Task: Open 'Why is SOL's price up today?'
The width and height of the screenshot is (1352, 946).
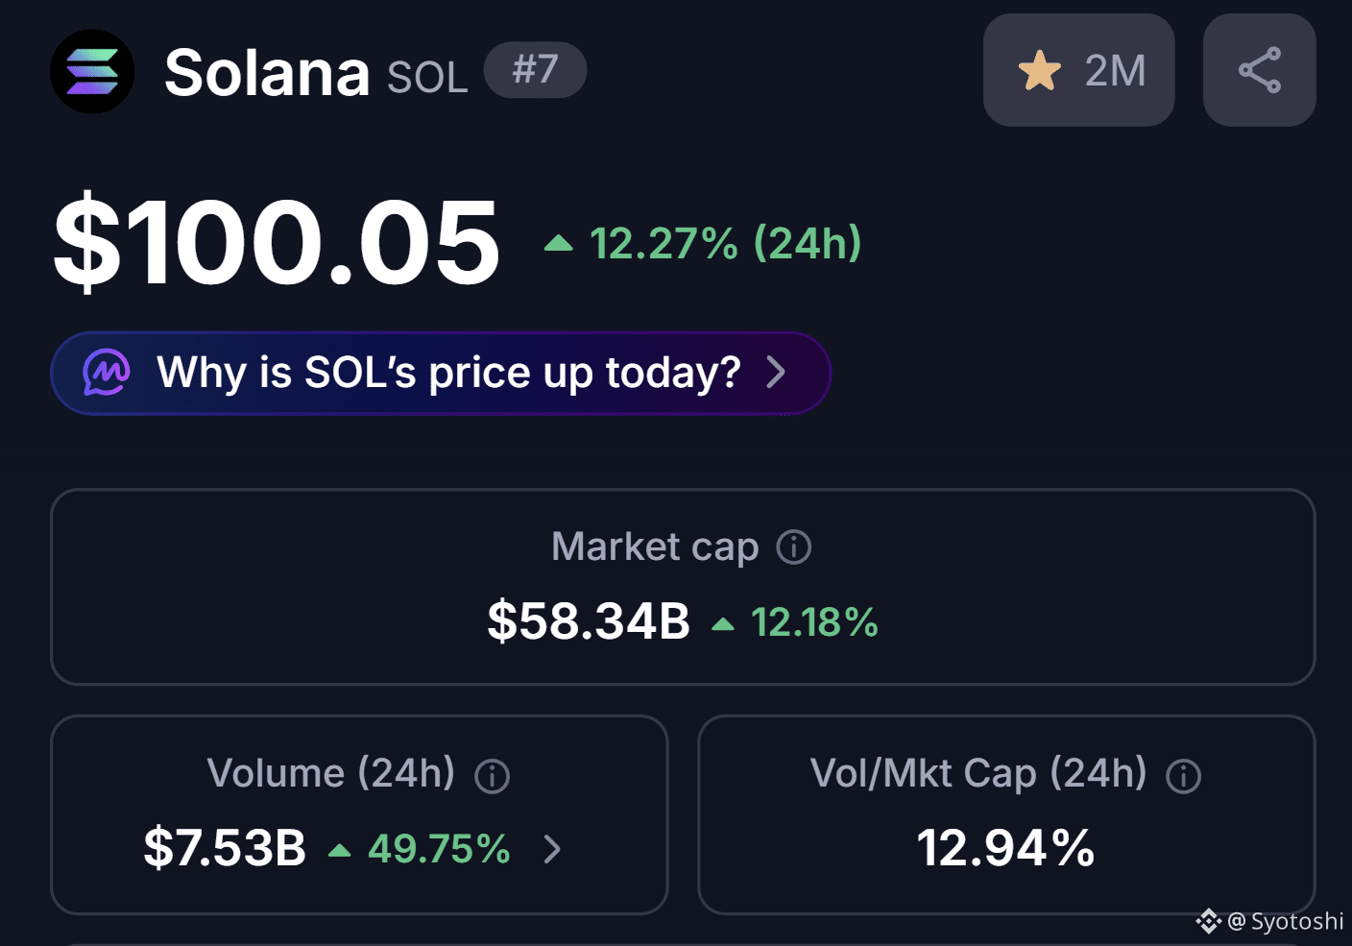Action: 441,374
